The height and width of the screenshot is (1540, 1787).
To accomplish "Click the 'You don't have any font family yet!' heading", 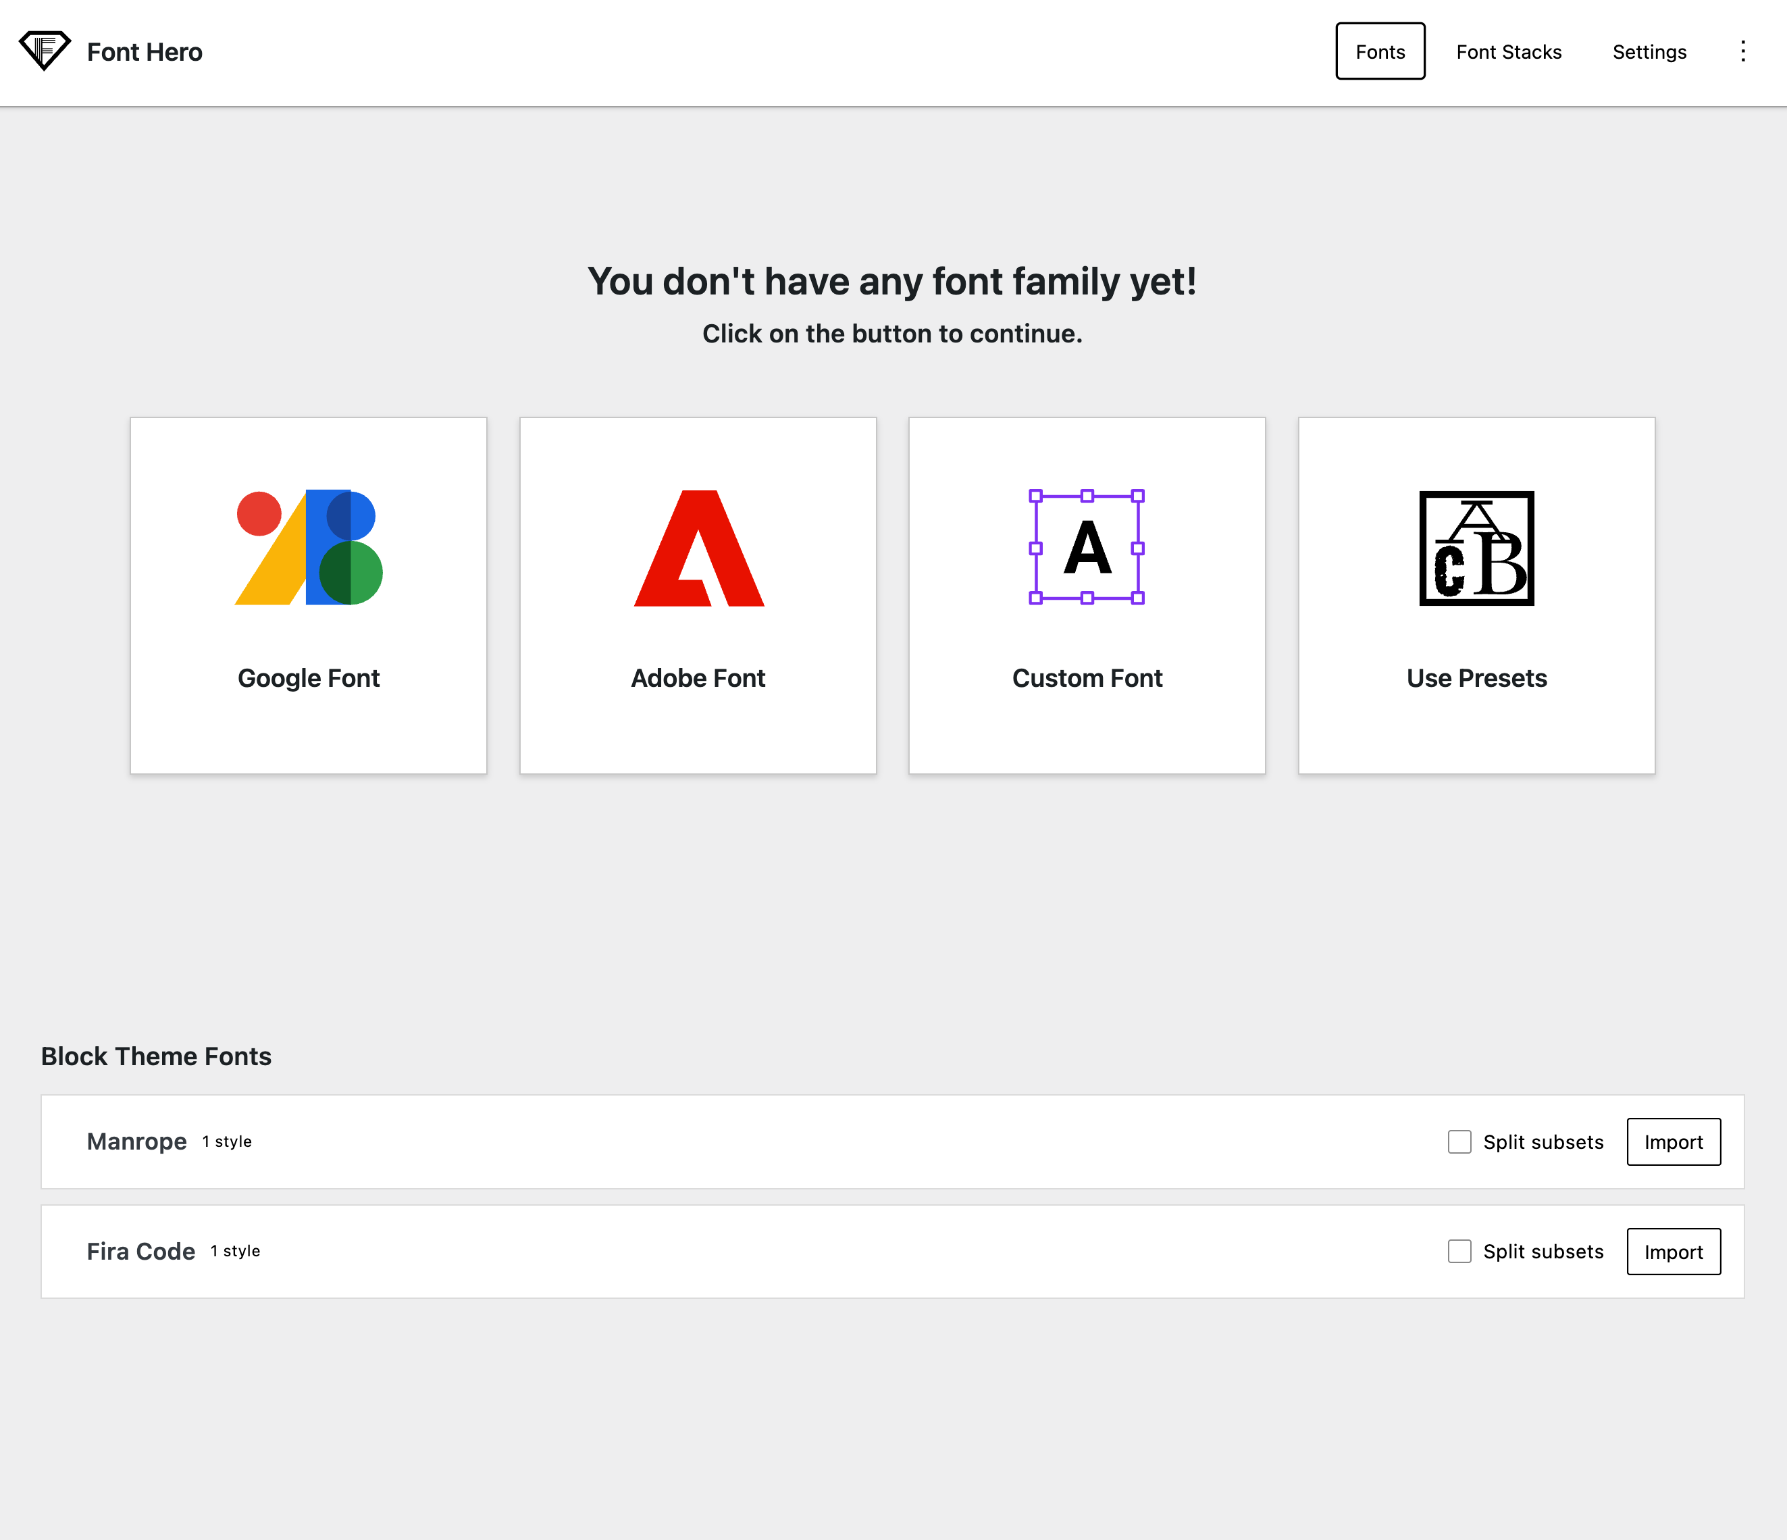I will (x=893, y=281).
